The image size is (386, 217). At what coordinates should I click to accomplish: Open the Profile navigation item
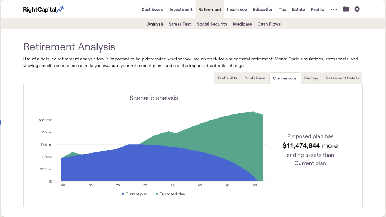(317, 10)
